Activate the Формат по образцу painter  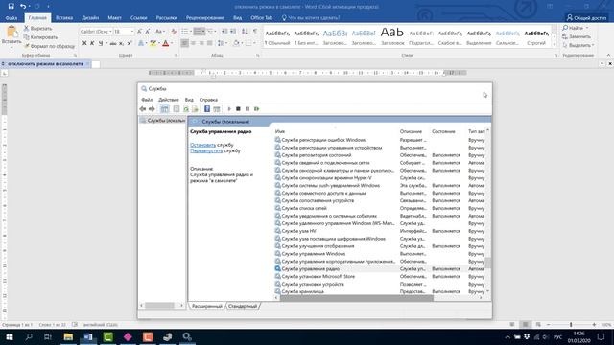click(49, 46)
